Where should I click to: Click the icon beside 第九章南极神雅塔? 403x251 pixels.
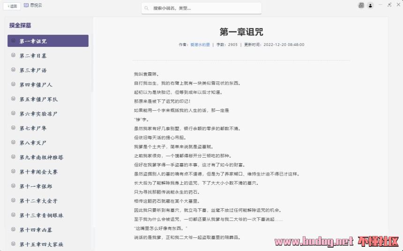tap(14, 157)
